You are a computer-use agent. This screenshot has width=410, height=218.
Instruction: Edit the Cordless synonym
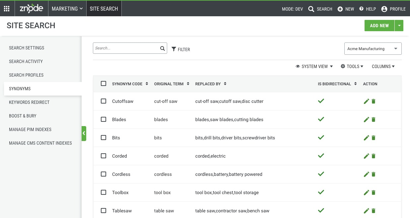(x=367, y=174)
